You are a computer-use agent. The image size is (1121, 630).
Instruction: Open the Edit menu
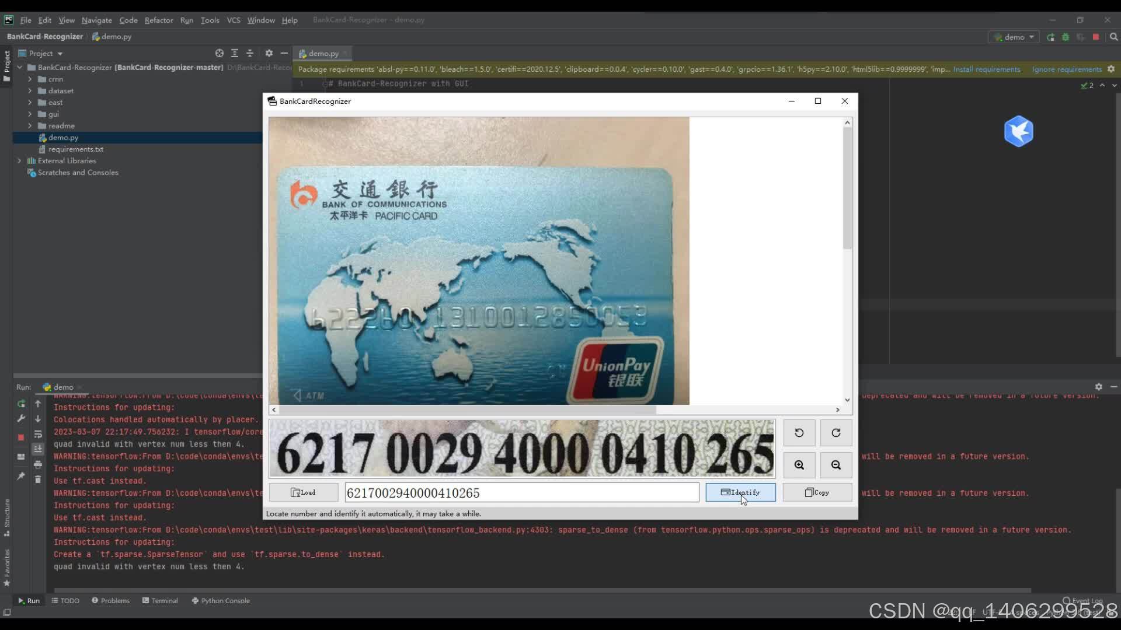45,20
